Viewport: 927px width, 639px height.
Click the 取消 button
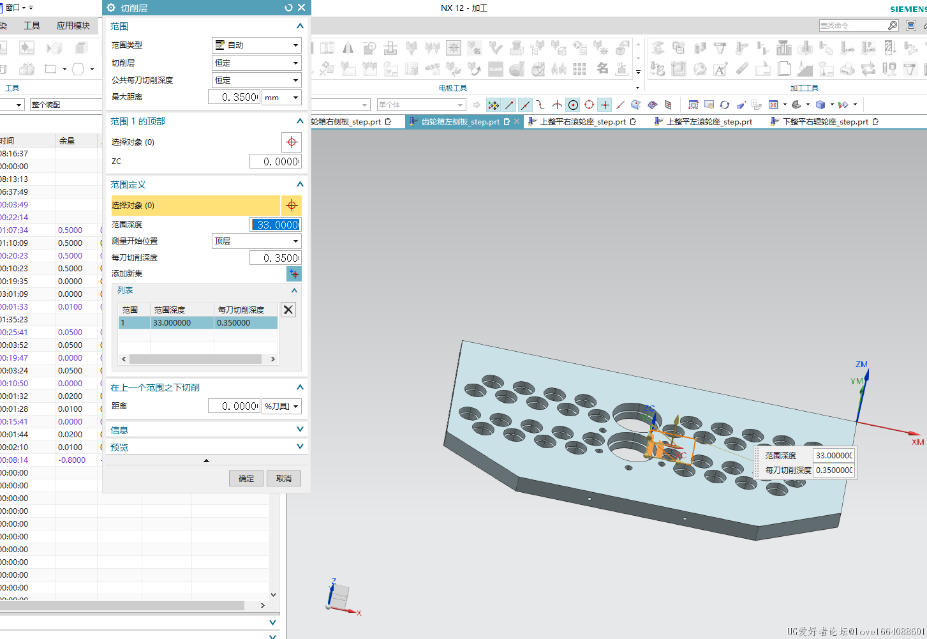coord(284,479)
